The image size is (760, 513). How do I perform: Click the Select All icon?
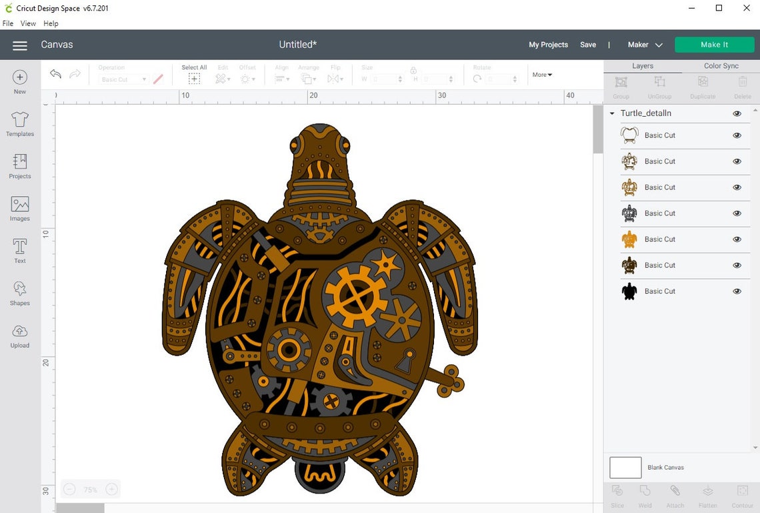click(194, 79)
